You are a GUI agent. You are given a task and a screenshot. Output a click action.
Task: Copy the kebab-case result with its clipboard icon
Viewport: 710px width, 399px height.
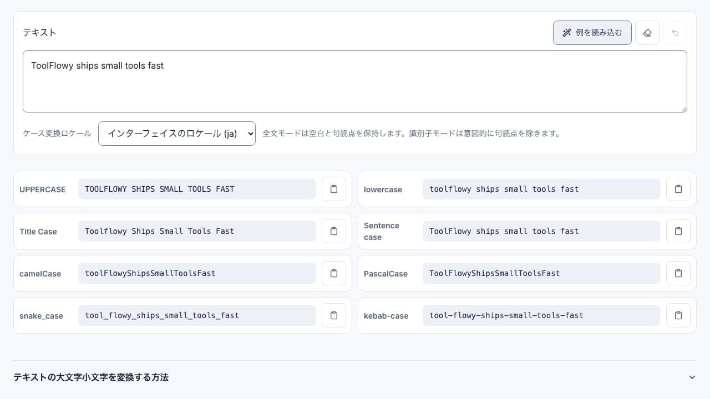(678, 315)
